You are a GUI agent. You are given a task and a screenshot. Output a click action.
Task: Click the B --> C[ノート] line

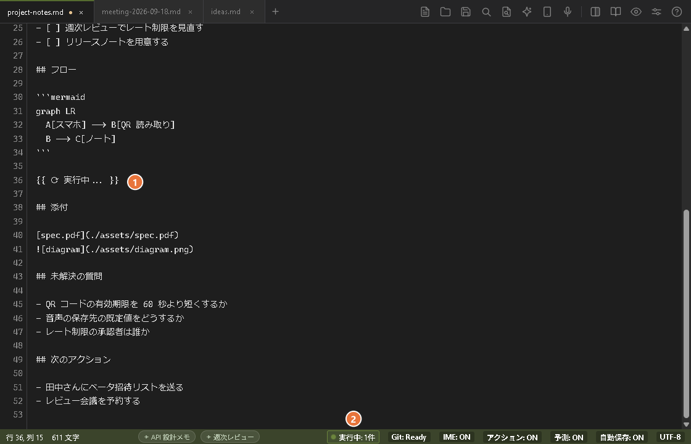[81, 139]
